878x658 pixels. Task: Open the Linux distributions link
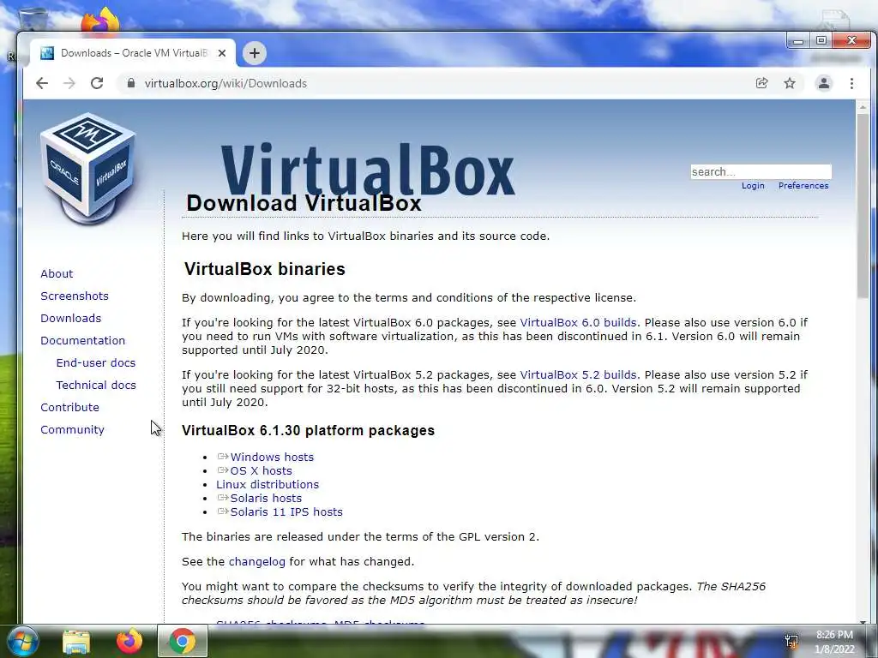click(268, 485)
